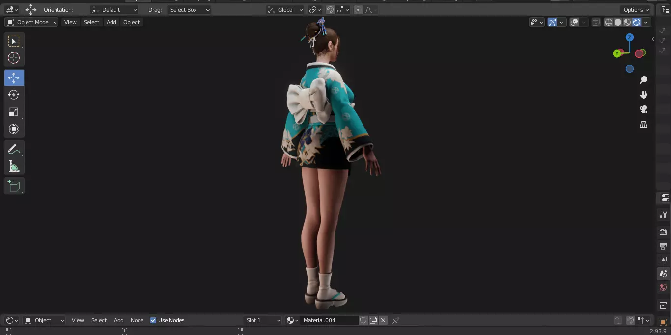
Task: Toggle node editor snapping magnet
Action: point(630,320)
